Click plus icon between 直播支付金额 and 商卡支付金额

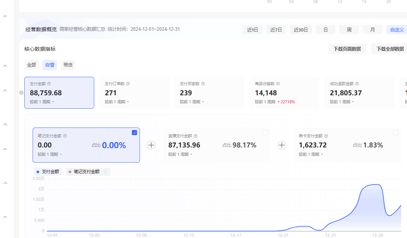click(282, 145)
